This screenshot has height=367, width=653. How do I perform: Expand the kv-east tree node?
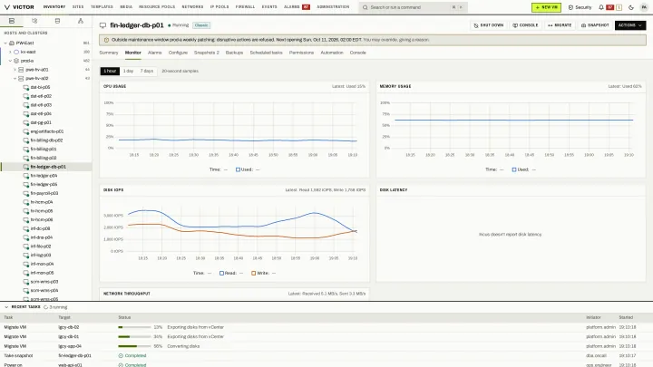(10, 52)
